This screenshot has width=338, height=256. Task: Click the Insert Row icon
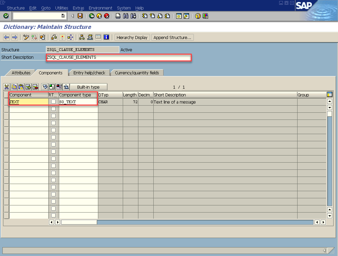coord(28,87)
